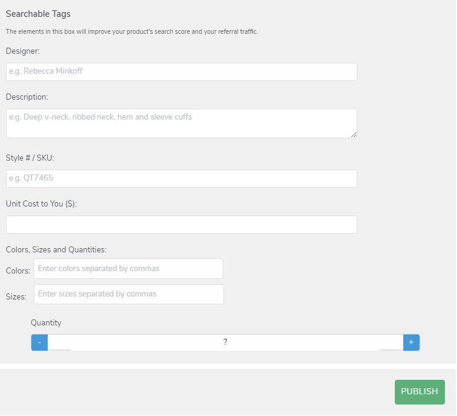
Task: Focus the Designer text field
Action: click(x=181, y=72)
